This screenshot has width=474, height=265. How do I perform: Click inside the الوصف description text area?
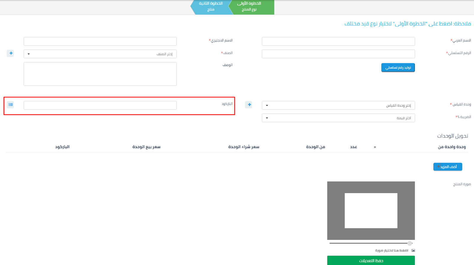coord(100,74)
